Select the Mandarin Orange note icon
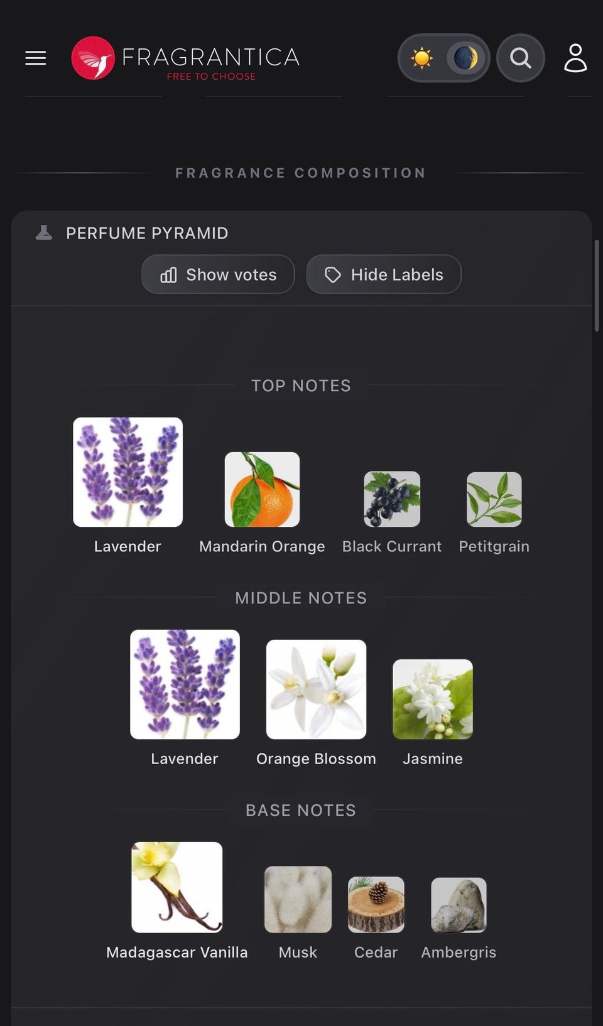The image size is (603, 1026). click(x=262, y=489)
